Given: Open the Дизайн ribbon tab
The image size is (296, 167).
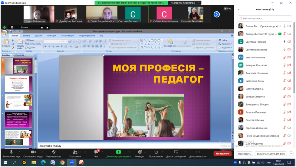Looking at the screenshot, I should pos(38,36).
